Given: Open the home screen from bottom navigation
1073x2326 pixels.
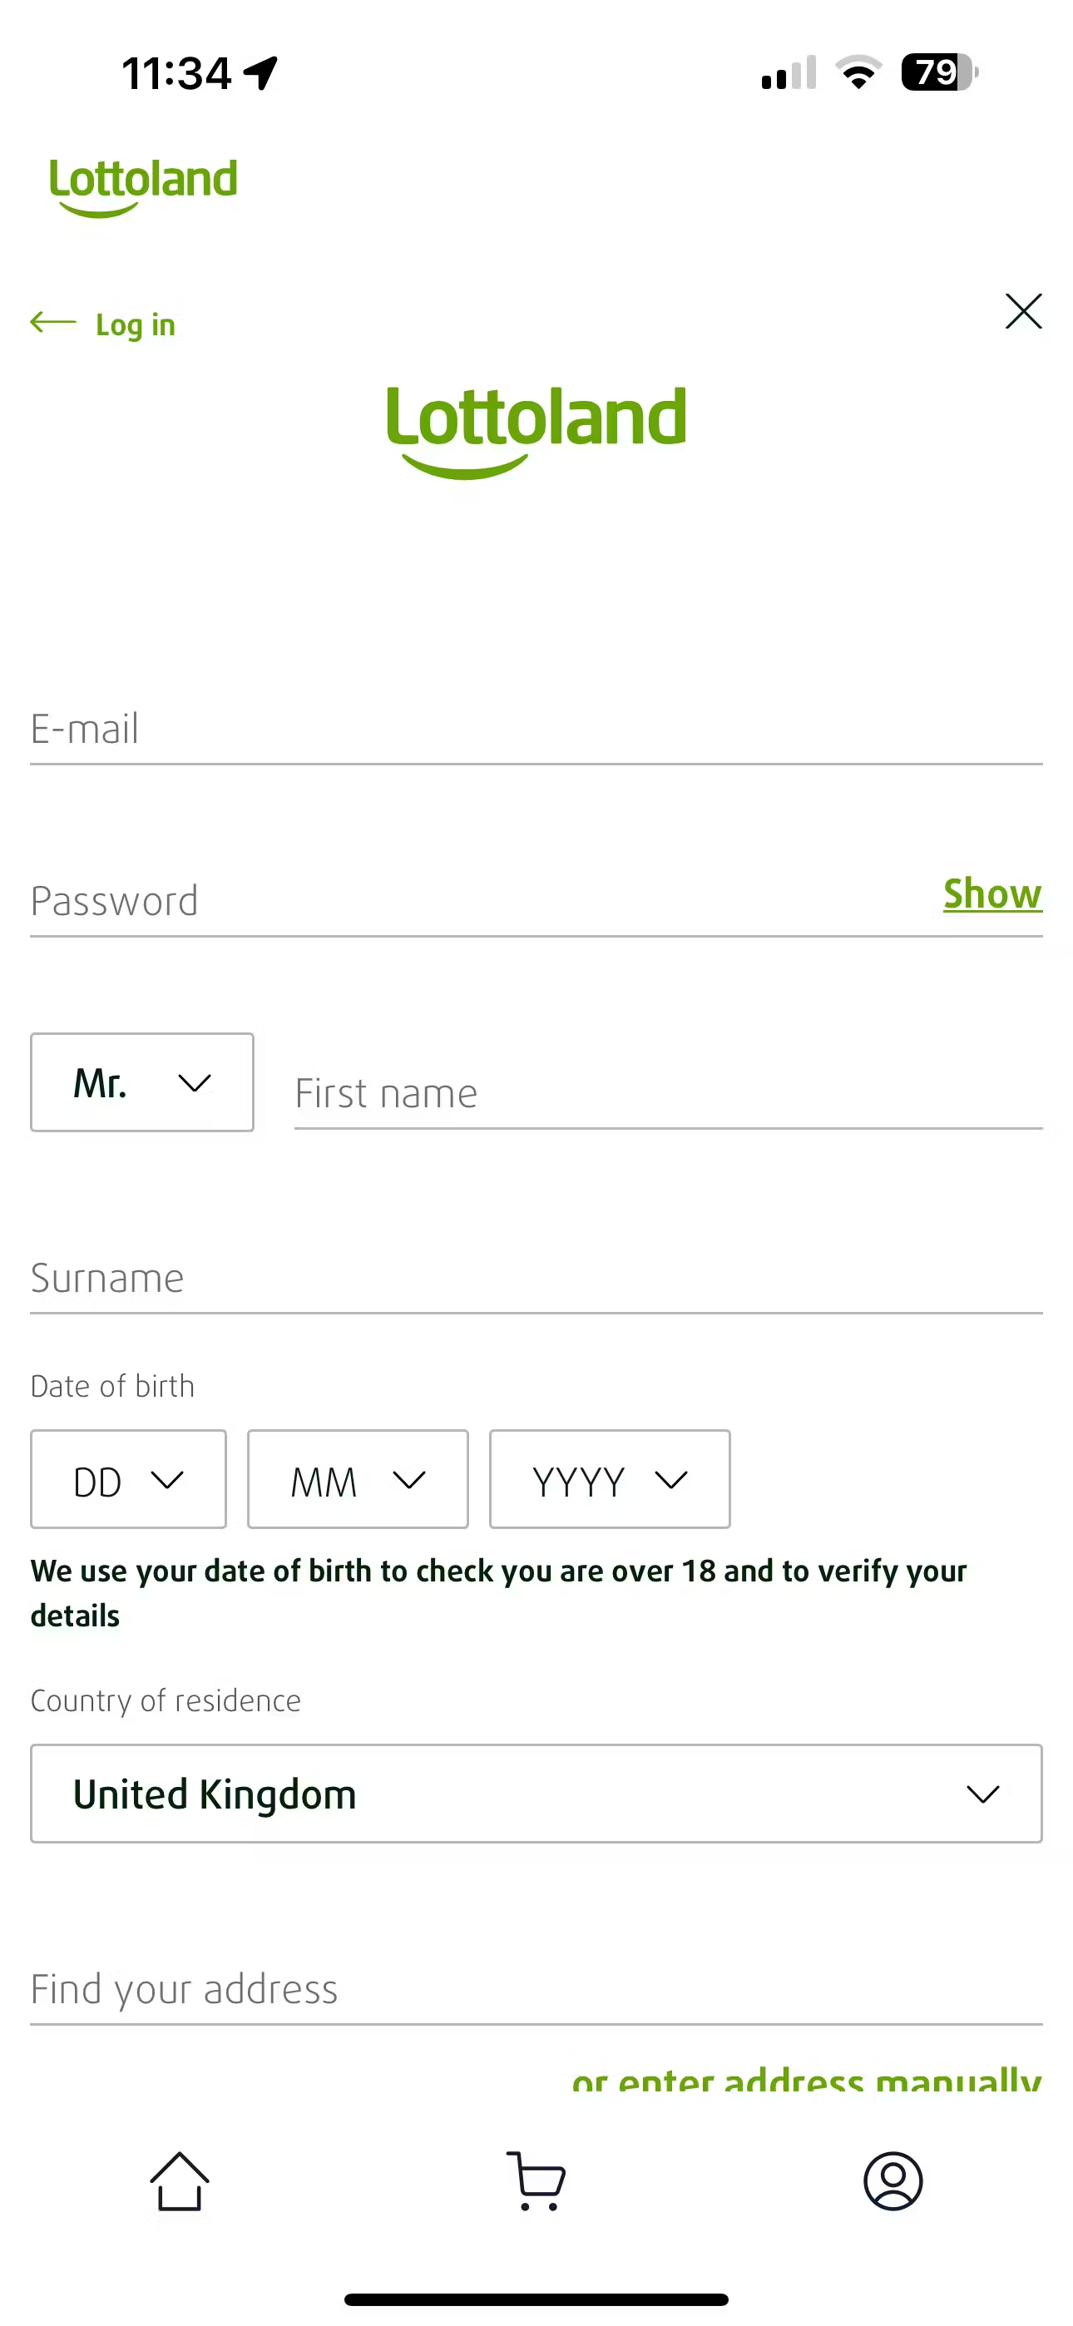Looking at the screenshot, I should [x=179, y=2181].
